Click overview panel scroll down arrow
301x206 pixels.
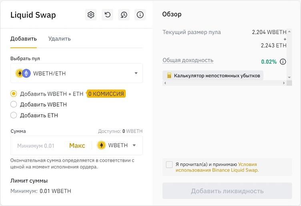289,77
